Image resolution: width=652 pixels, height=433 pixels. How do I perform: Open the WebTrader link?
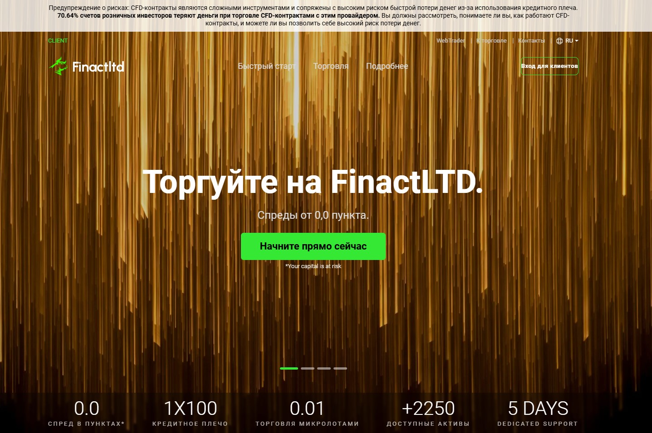[x=451, y=41]
